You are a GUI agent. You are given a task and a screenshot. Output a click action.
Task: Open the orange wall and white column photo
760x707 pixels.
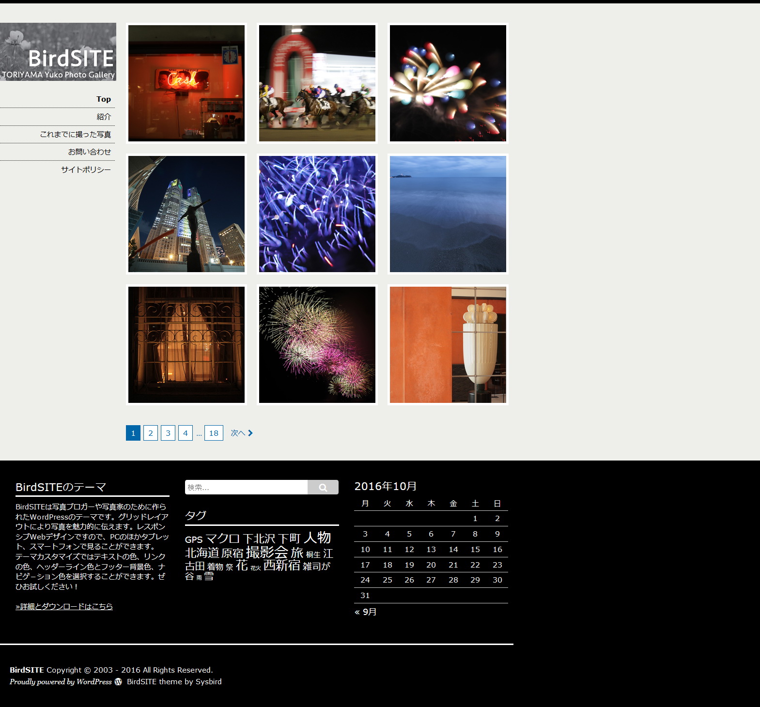tap(448, 345)
